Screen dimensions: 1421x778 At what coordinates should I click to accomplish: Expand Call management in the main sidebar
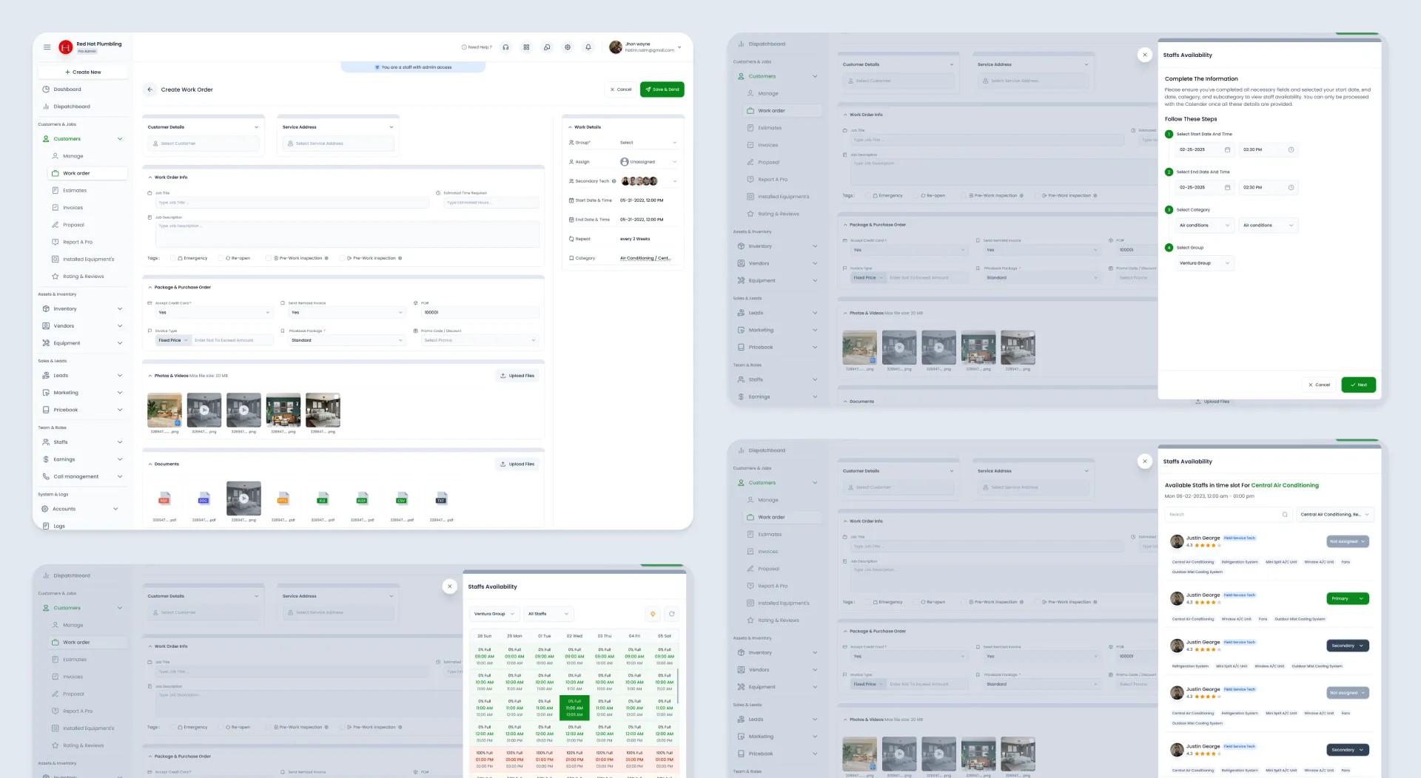tap(120, 477)
